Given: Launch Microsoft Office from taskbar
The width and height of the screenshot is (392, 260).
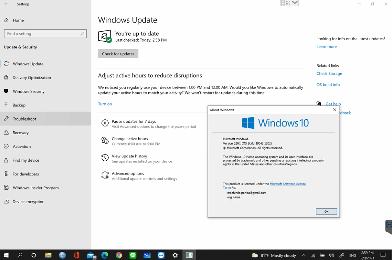Looking at the screenshot, I should (77, 255).
